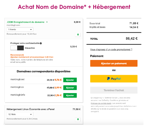Click the monbloglr.co domain name
The image size is (153, 129).
[x=17, y=87]
